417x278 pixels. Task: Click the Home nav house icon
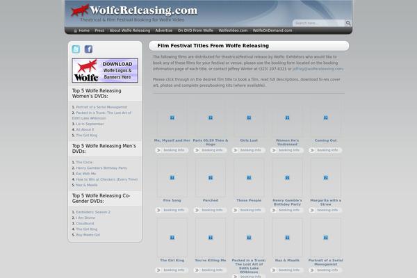(75, 31)
